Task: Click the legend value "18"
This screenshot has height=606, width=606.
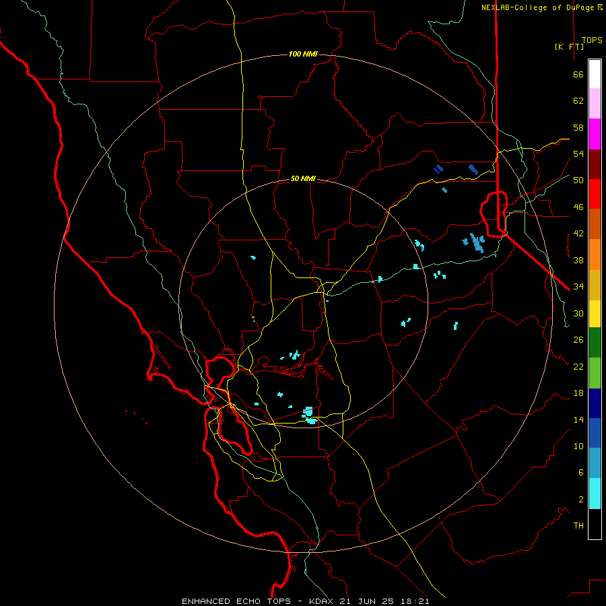Action: click(578, 393)
